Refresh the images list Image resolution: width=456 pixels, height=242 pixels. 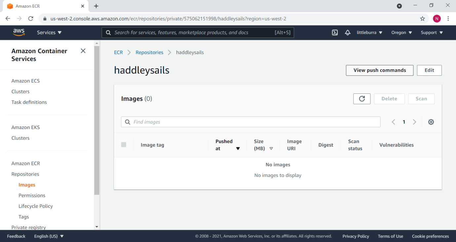pyautogui.click(x=362, y=99)
